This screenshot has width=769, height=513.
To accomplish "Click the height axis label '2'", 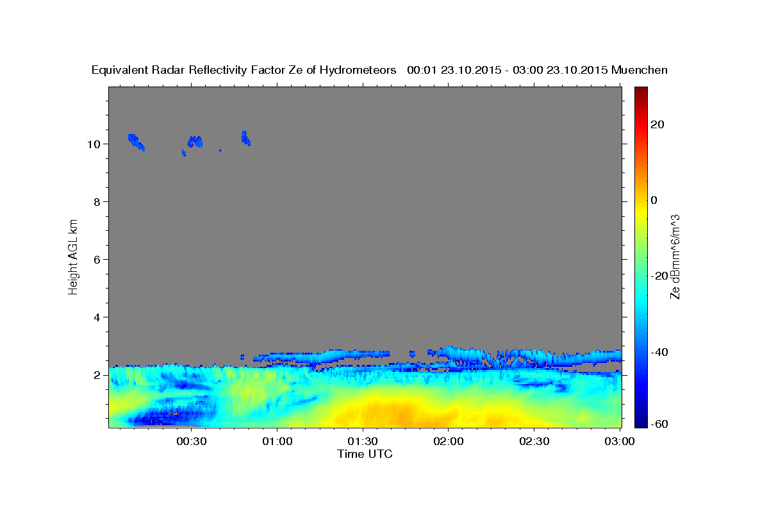I will coord(97,375).
